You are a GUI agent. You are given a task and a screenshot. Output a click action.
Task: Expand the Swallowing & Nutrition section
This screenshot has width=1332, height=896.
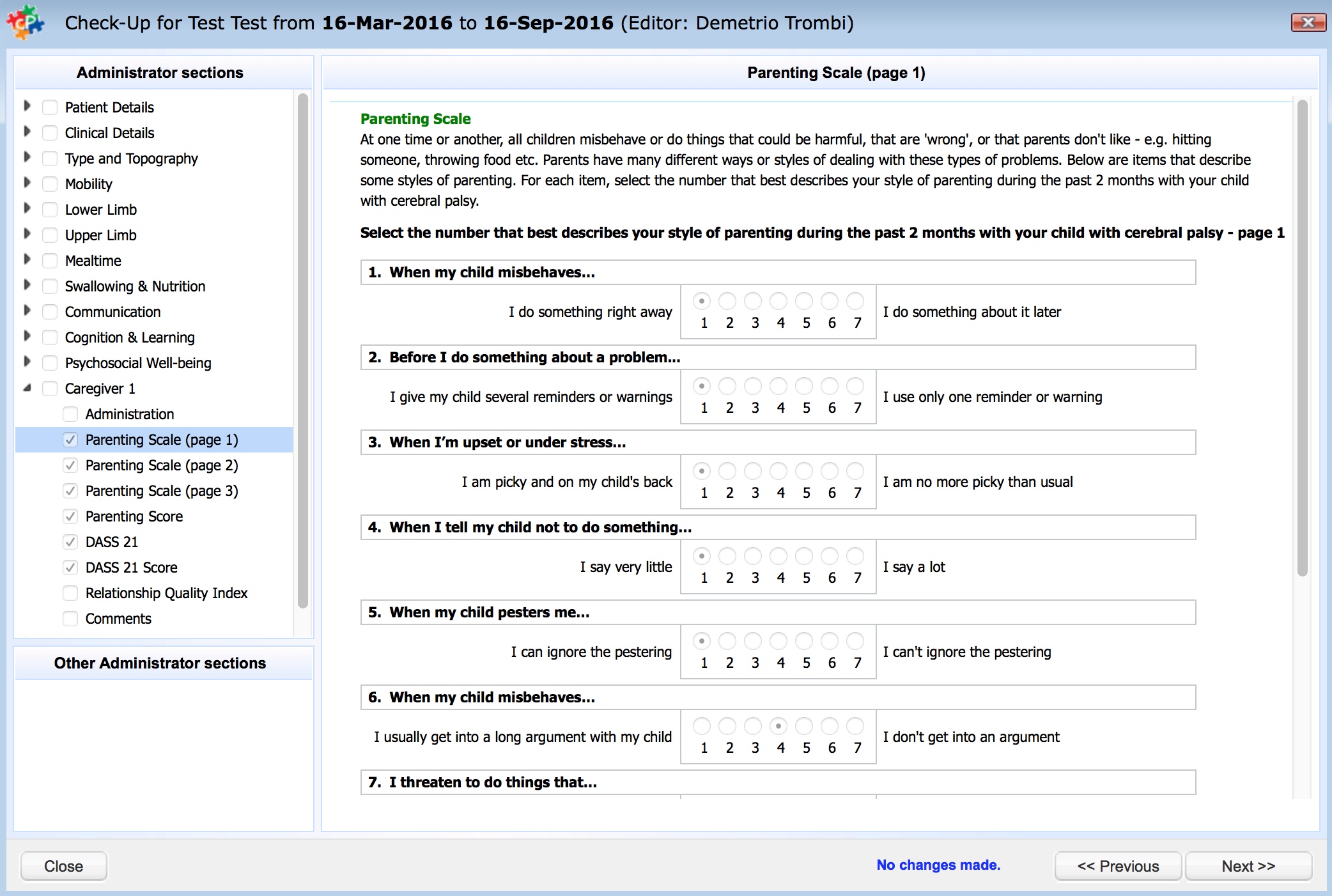[27, 285]
